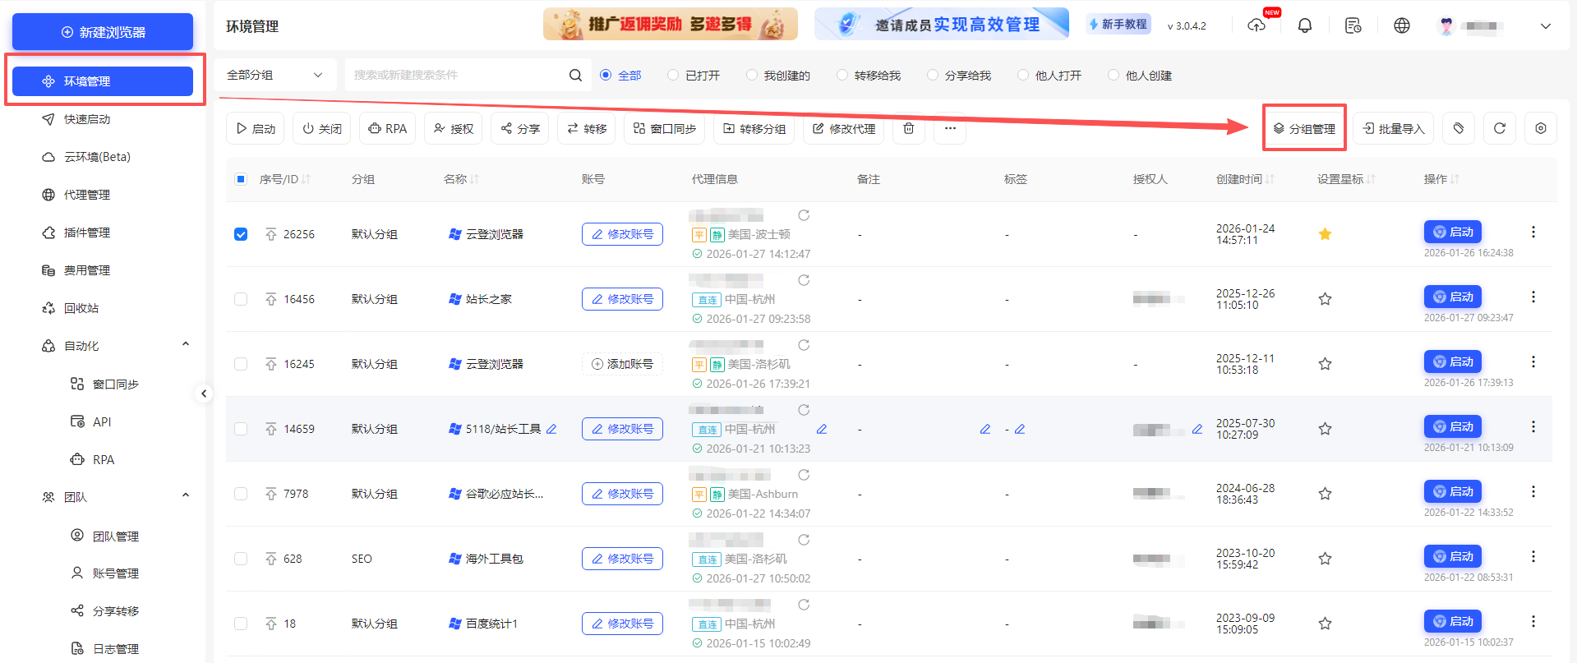Open the language globe icon
This screenshot has height=663, width=1577.
pos(1402,25)
